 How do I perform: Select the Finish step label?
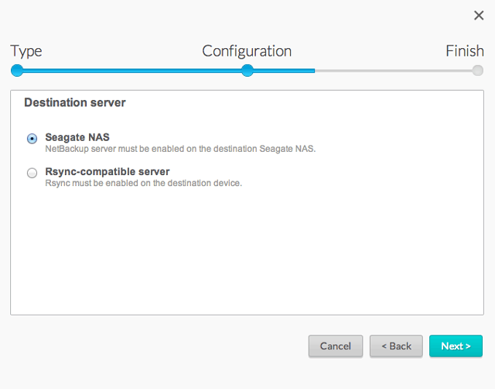pos(464,51)
